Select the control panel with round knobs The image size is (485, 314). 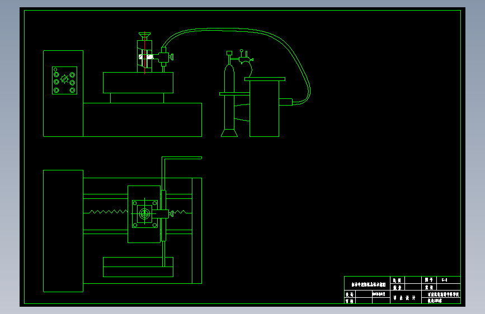click(64, 80)
